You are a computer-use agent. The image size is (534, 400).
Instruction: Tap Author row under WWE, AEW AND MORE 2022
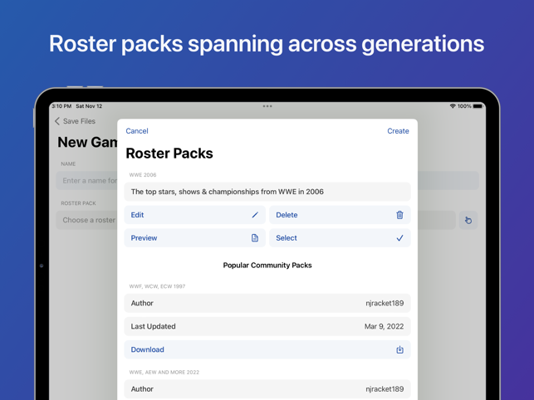(x=267, y=389)
